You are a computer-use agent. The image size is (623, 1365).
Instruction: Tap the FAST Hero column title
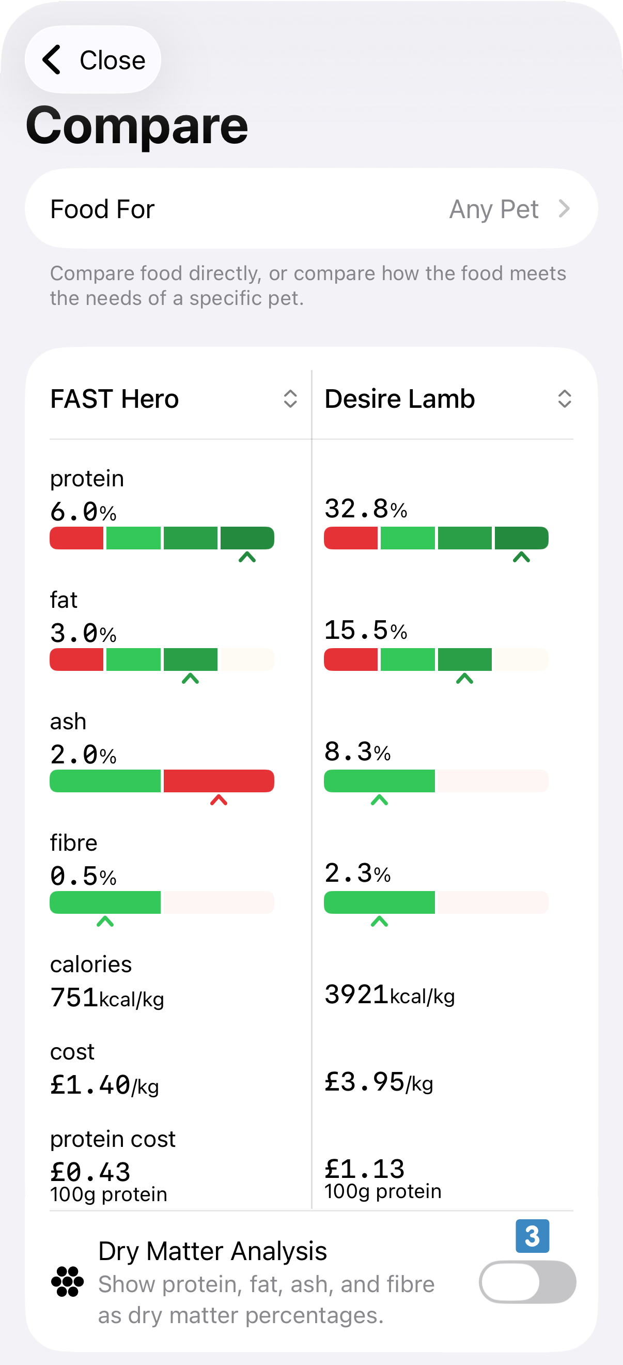tap(115, 398)
